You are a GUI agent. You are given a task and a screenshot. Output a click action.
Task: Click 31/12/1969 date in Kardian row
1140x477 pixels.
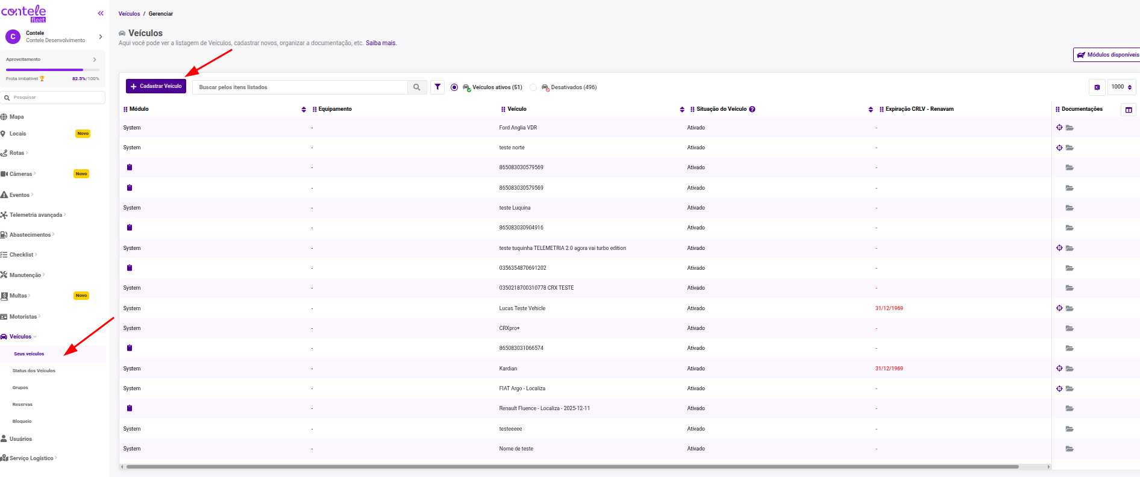coord(889,369)
